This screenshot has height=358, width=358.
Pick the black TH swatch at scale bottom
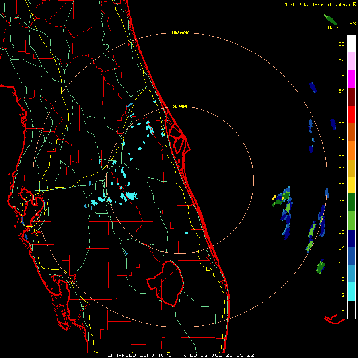click(x=351, y=309)
